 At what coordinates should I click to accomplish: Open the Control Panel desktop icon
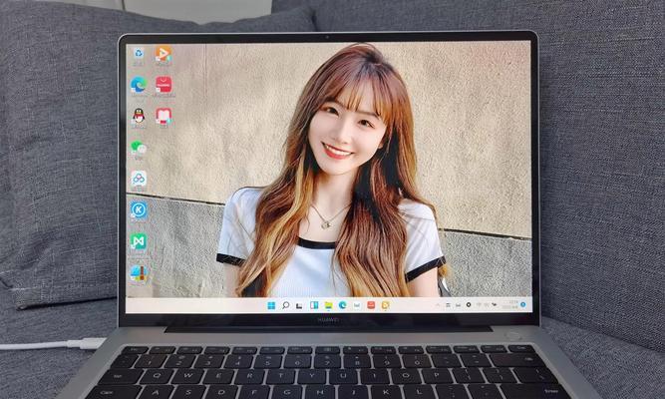pyautogui.click(x=139, y=274)
